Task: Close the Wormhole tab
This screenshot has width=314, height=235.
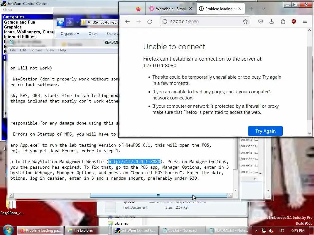Action: [190, 9]
